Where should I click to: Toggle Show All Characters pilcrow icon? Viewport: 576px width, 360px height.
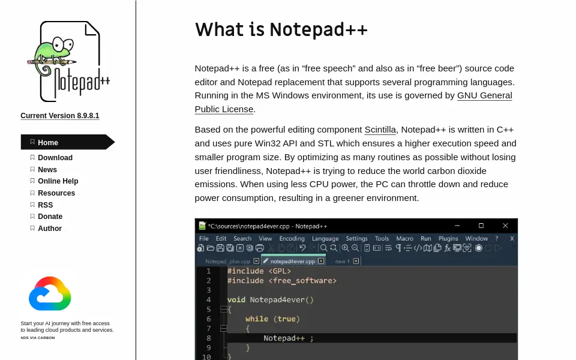398,248
